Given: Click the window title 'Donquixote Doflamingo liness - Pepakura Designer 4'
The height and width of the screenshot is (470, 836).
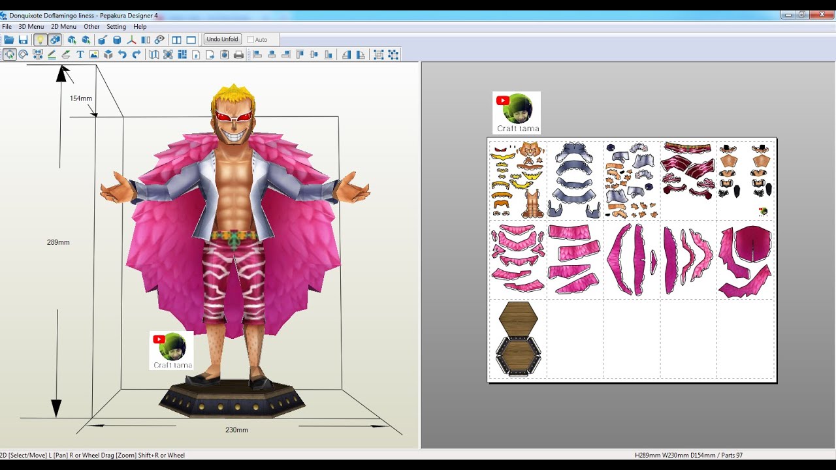Looking at the screenshot, I should tap(84, 15).
